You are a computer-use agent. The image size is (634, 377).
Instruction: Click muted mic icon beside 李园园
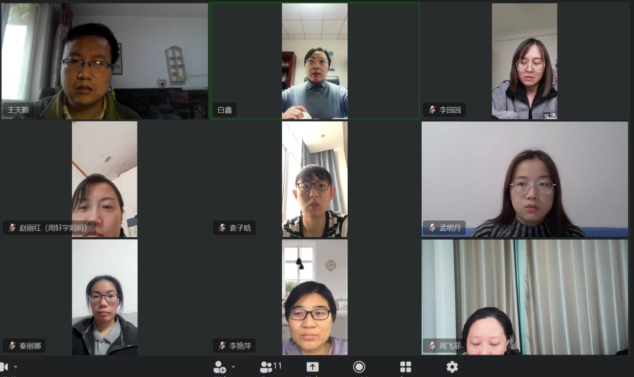coord(432,110)
